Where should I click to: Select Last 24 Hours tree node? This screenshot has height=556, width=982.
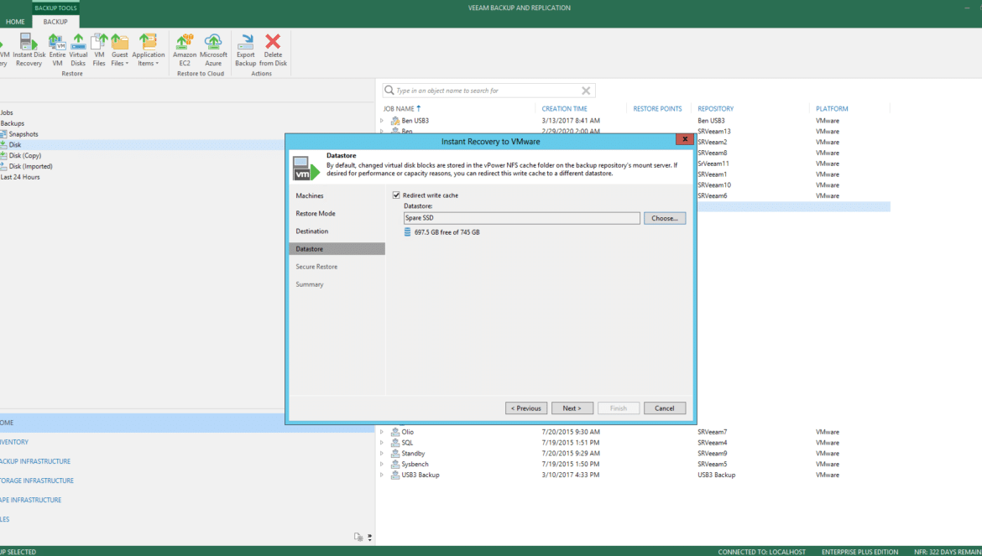tap(20, 177)
